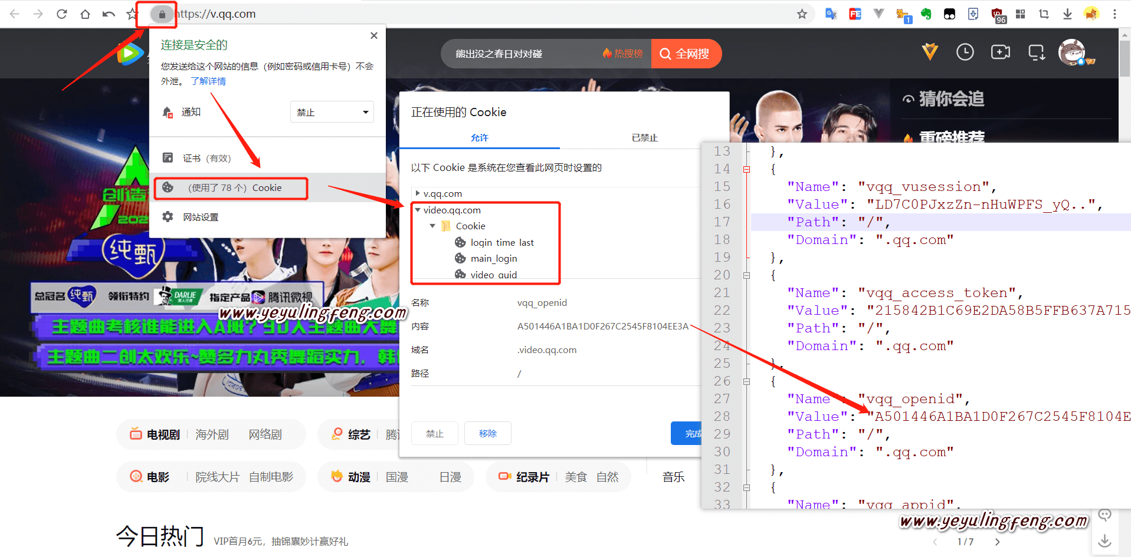Screen dimensions: 1131x557
Task: Click the 禁止 button in cookie dialog
Action: (x=435, y=433)
